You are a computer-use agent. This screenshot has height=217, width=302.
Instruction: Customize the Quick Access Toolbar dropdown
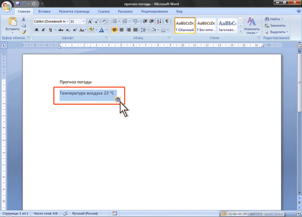(42, 4)
